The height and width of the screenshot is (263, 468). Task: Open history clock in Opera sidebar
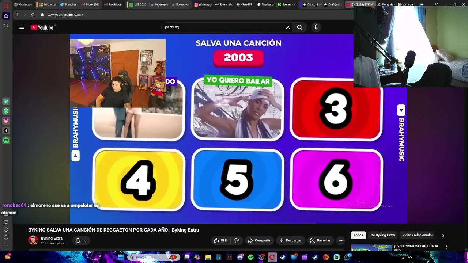point(6,229)
